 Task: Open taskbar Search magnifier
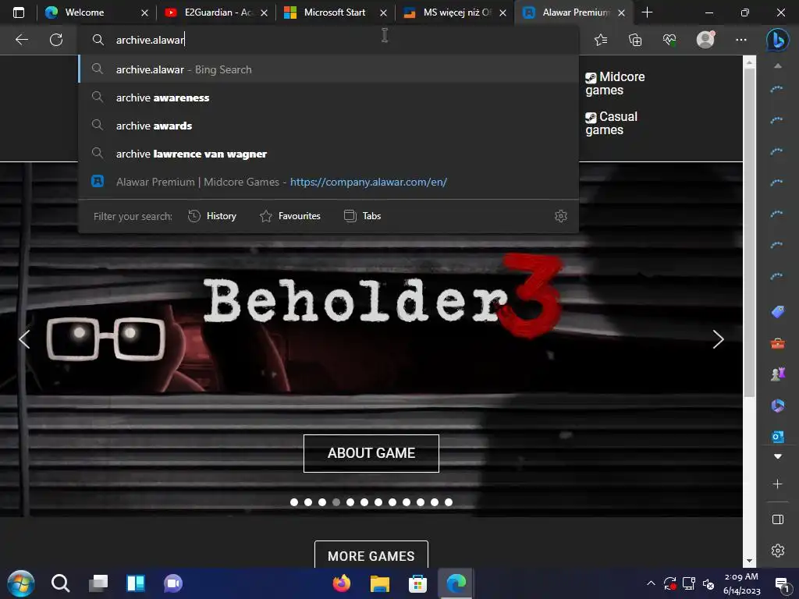click(61, 583)
